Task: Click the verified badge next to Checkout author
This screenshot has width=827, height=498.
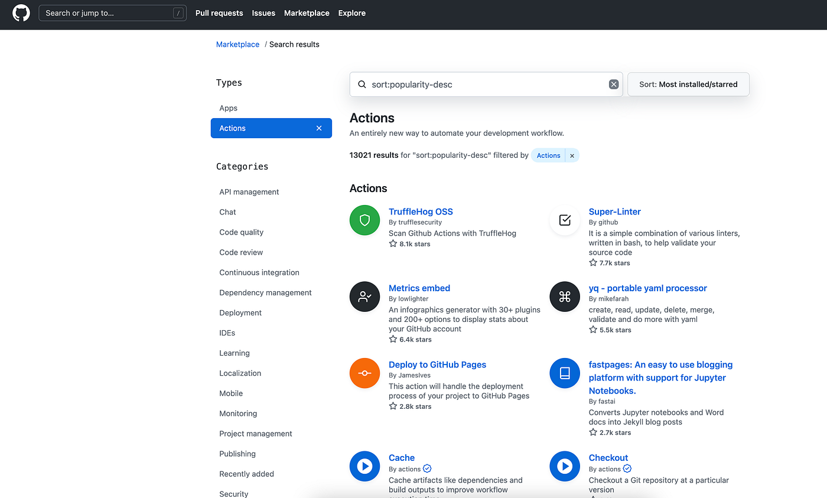Action: (627, 468)
